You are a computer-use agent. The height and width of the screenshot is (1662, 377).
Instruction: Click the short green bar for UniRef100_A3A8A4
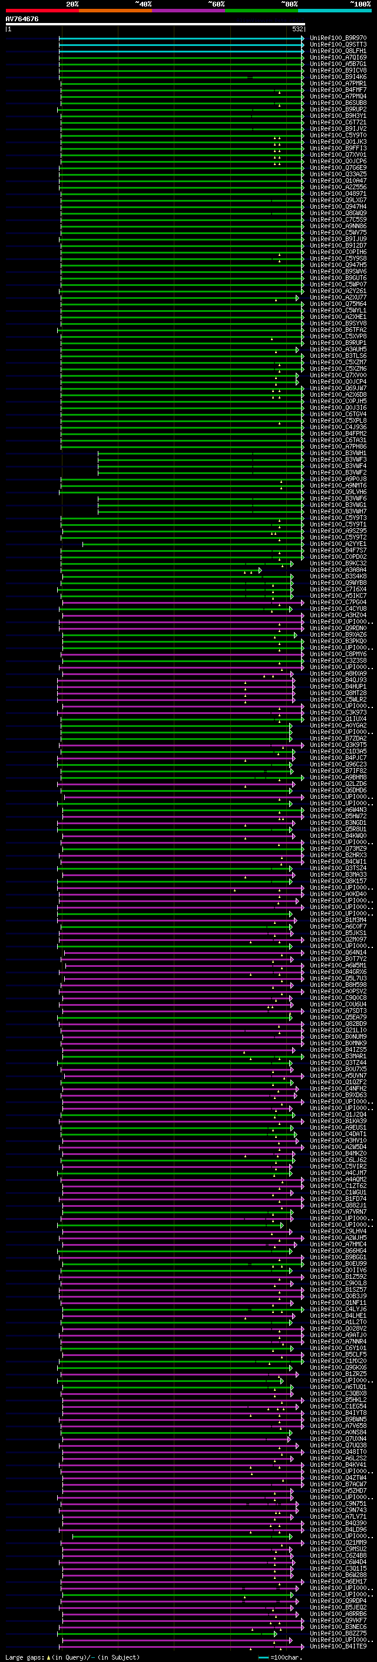tap(161, 570)
